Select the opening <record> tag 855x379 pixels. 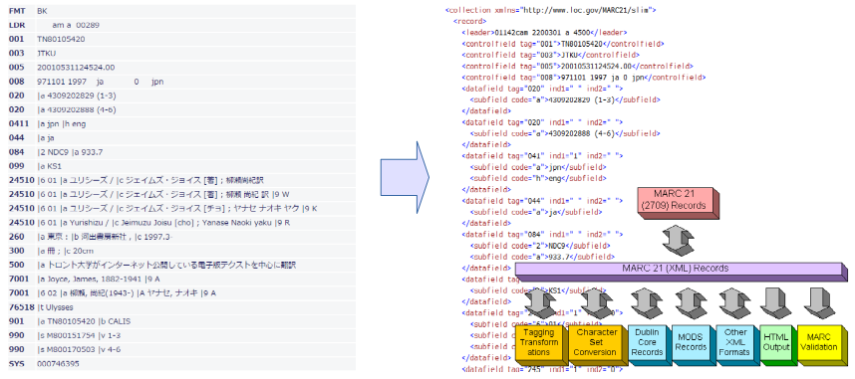[469, 22]
